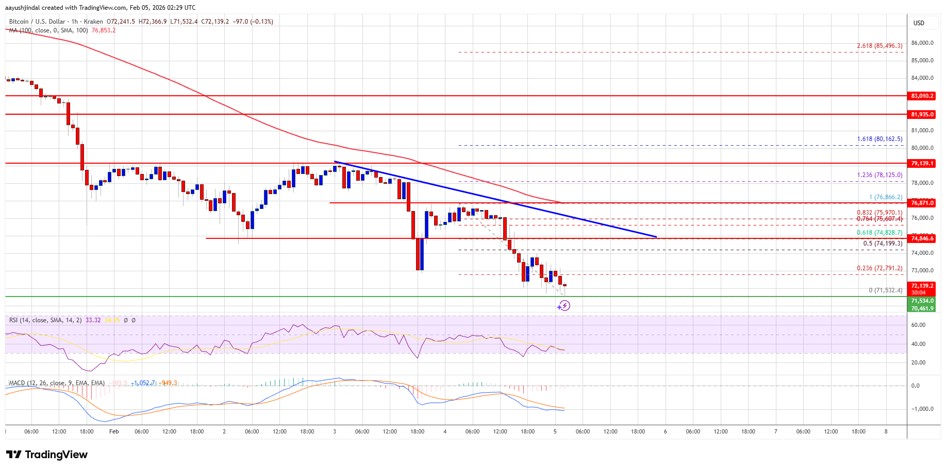Image resolution: width=946 pixels, height=470 pixels.
Task: Click the 2.618 Fibonacci extension label
Action: coord(879,46)
